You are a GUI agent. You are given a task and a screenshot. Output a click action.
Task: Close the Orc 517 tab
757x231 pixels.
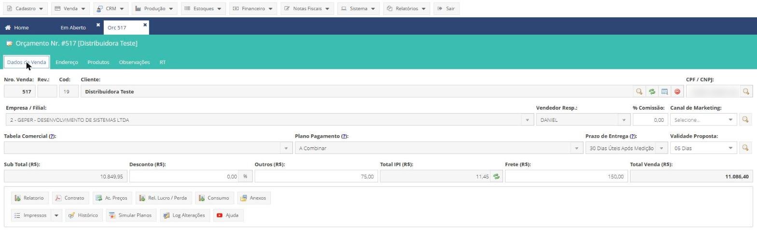tap(145, 25)
